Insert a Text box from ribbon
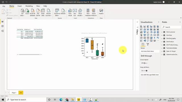The width and height of the screenshot is (182, 102). point(75,12)
